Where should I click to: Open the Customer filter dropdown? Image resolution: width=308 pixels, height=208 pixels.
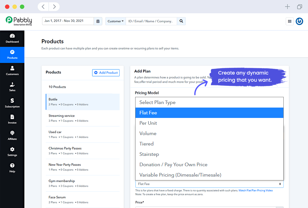coord(115,21)
